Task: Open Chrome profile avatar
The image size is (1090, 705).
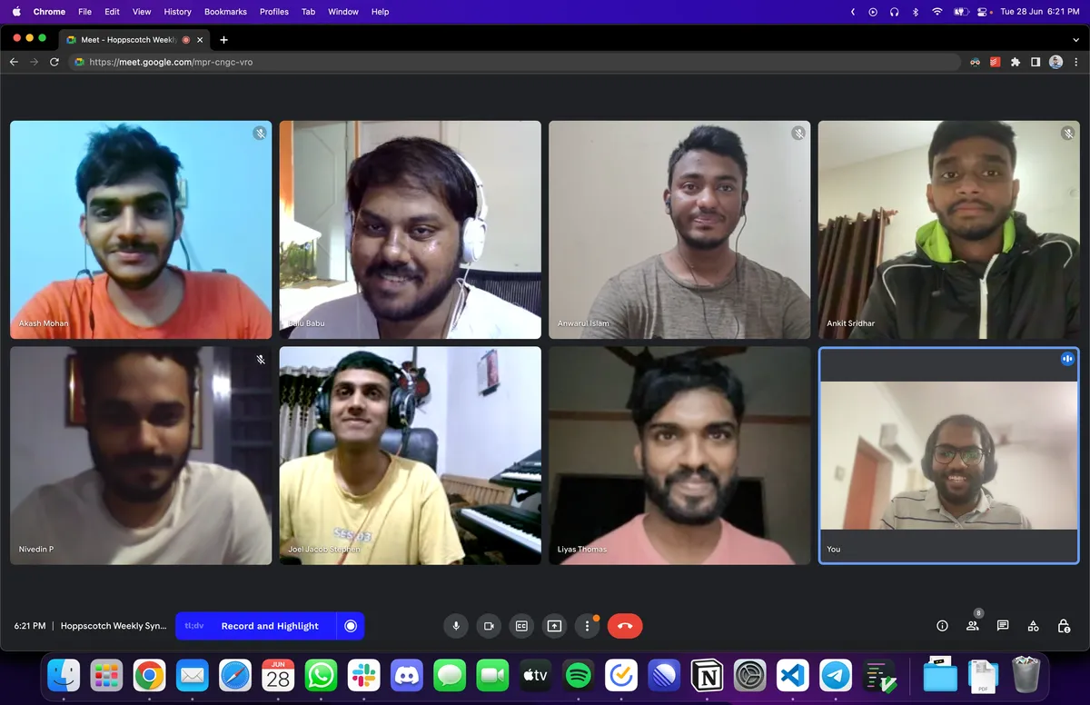Action: point(1055,62)
